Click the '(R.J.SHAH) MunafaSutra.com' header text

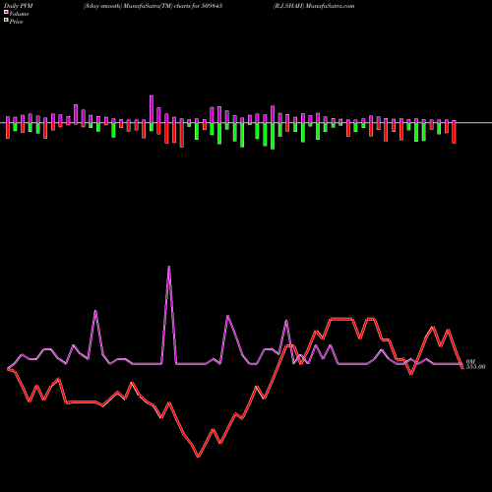[314, 6]
